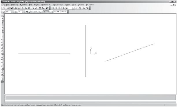Open print preview icon
This screenshot has width=177, height=107.
(x=19, y=8)
